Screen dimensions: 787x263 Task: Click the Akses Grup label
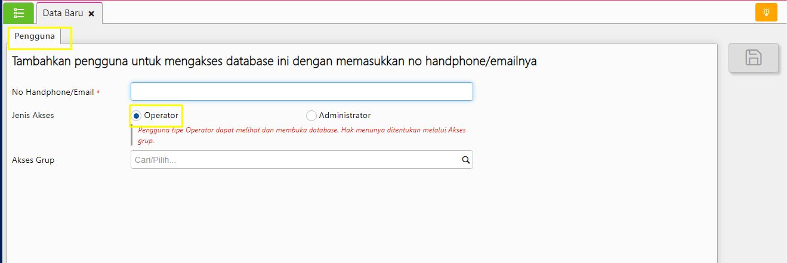(x=33, y=160)
